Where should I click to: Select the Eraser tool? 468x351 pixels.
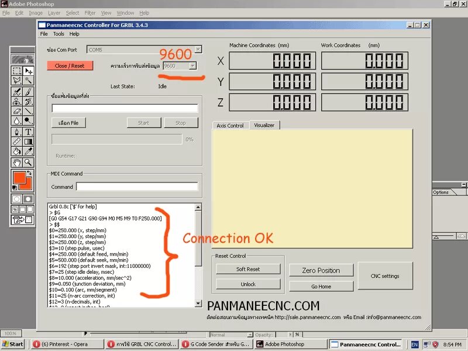(x=17, y=111)
